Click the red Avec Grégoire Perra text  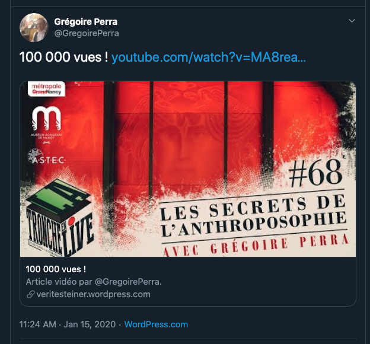pos(256,246)
